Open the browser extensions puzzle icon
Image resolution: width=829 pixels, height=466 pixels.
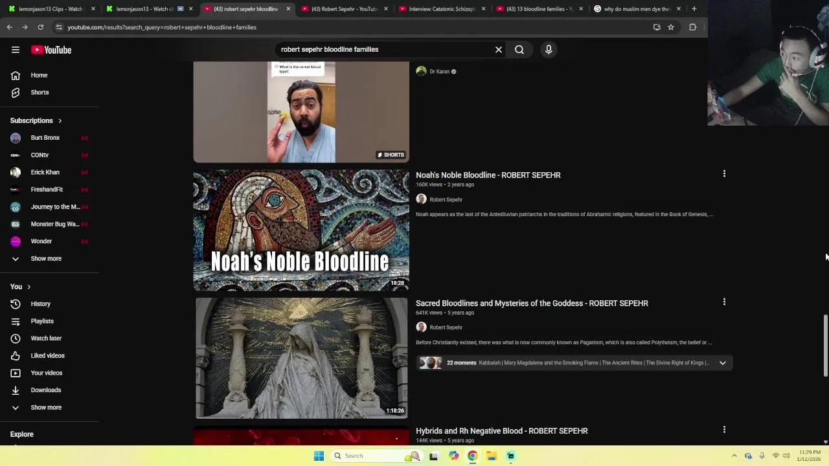click(x=692, y=27)
